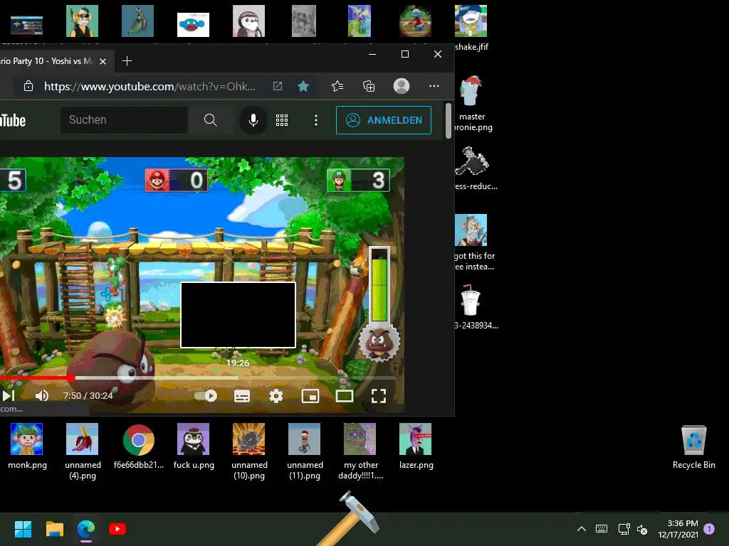This screenshot has width=729, height=546.
Task: Show hidden system tray icons
Action: pyautogui.click(x=581, y=529)
